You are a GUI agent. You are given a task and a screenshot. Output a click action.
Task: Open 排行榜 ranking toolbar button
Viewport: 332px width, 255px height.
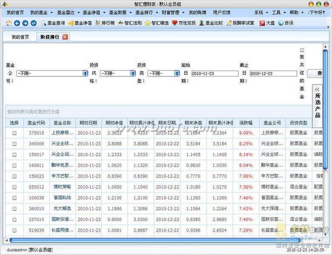(105, 23)
